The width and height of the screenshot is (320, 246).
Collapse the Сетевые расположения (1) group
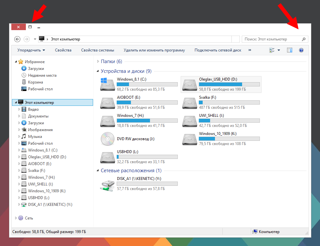(98, 170)
